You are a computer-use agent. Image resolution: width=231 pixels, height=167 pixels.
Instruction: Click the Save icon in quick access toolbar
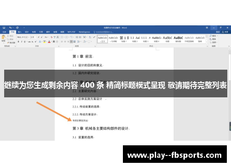pos(4,28)
